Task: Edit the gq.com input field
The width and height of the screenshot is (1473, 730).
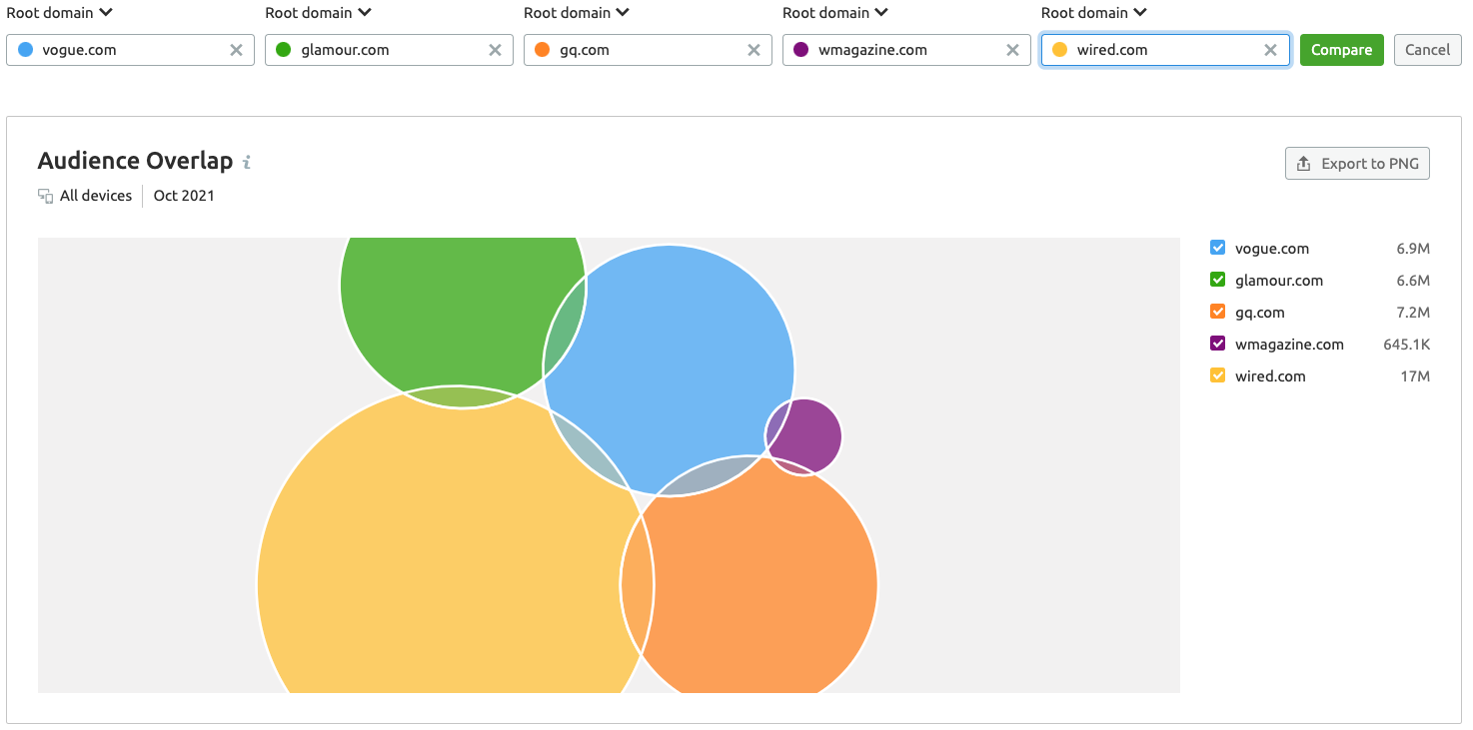Action: click(648, 50)
